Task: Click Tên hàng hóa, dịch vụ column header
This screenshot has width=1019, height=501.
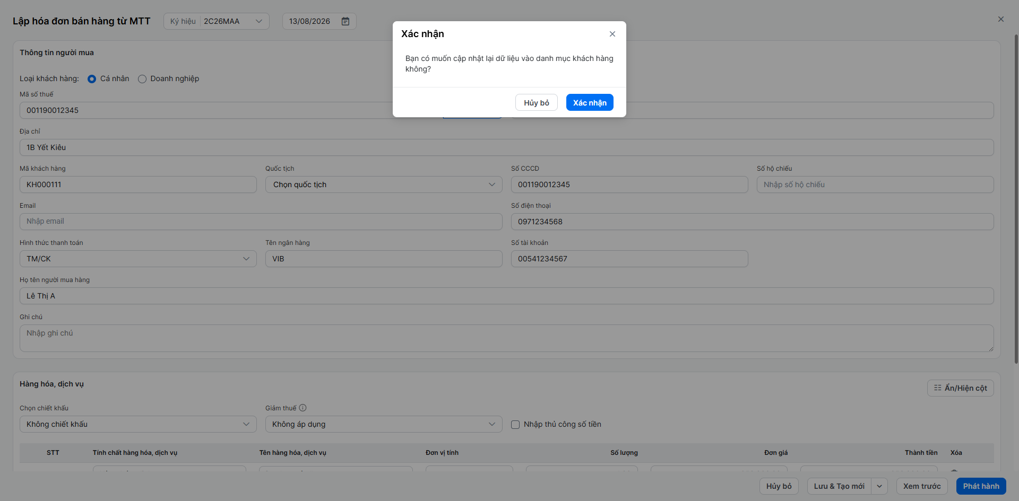Action: point(293,453)
